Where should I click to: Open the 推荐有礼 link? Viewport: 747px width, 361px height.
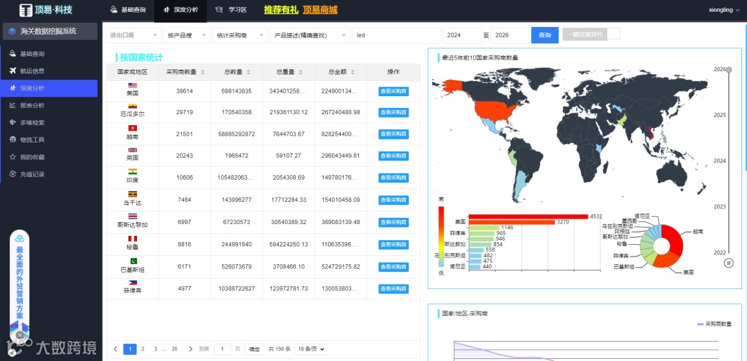pos(282,10)
